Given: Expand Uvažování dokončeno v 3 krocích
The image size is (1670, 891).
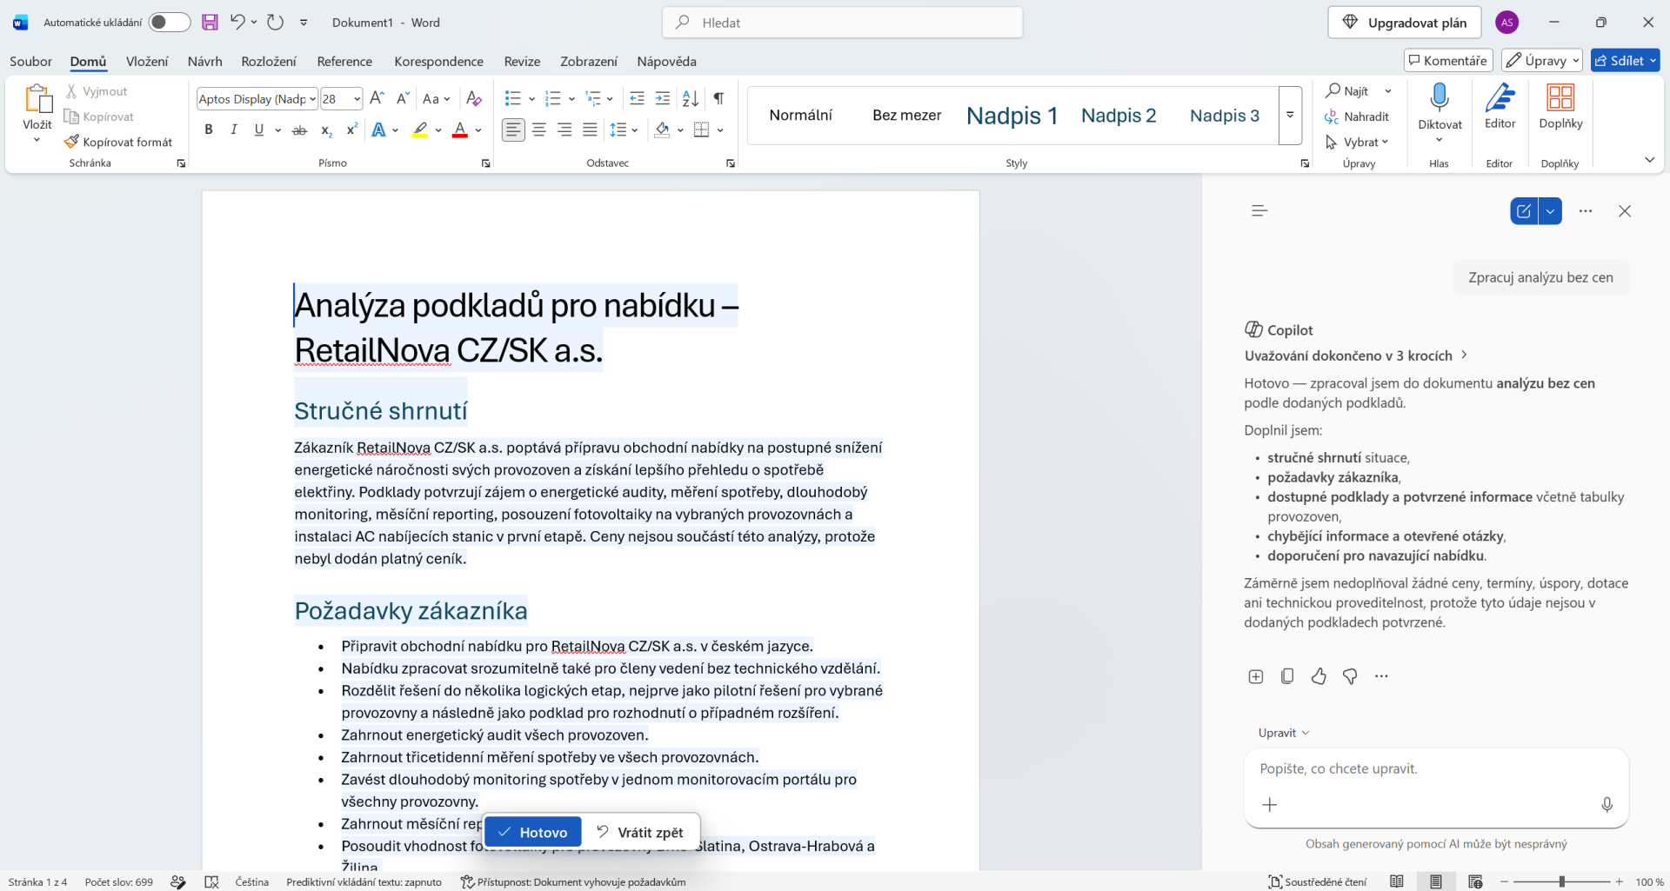Looking at the screenshot, I should coord(1356,355).
